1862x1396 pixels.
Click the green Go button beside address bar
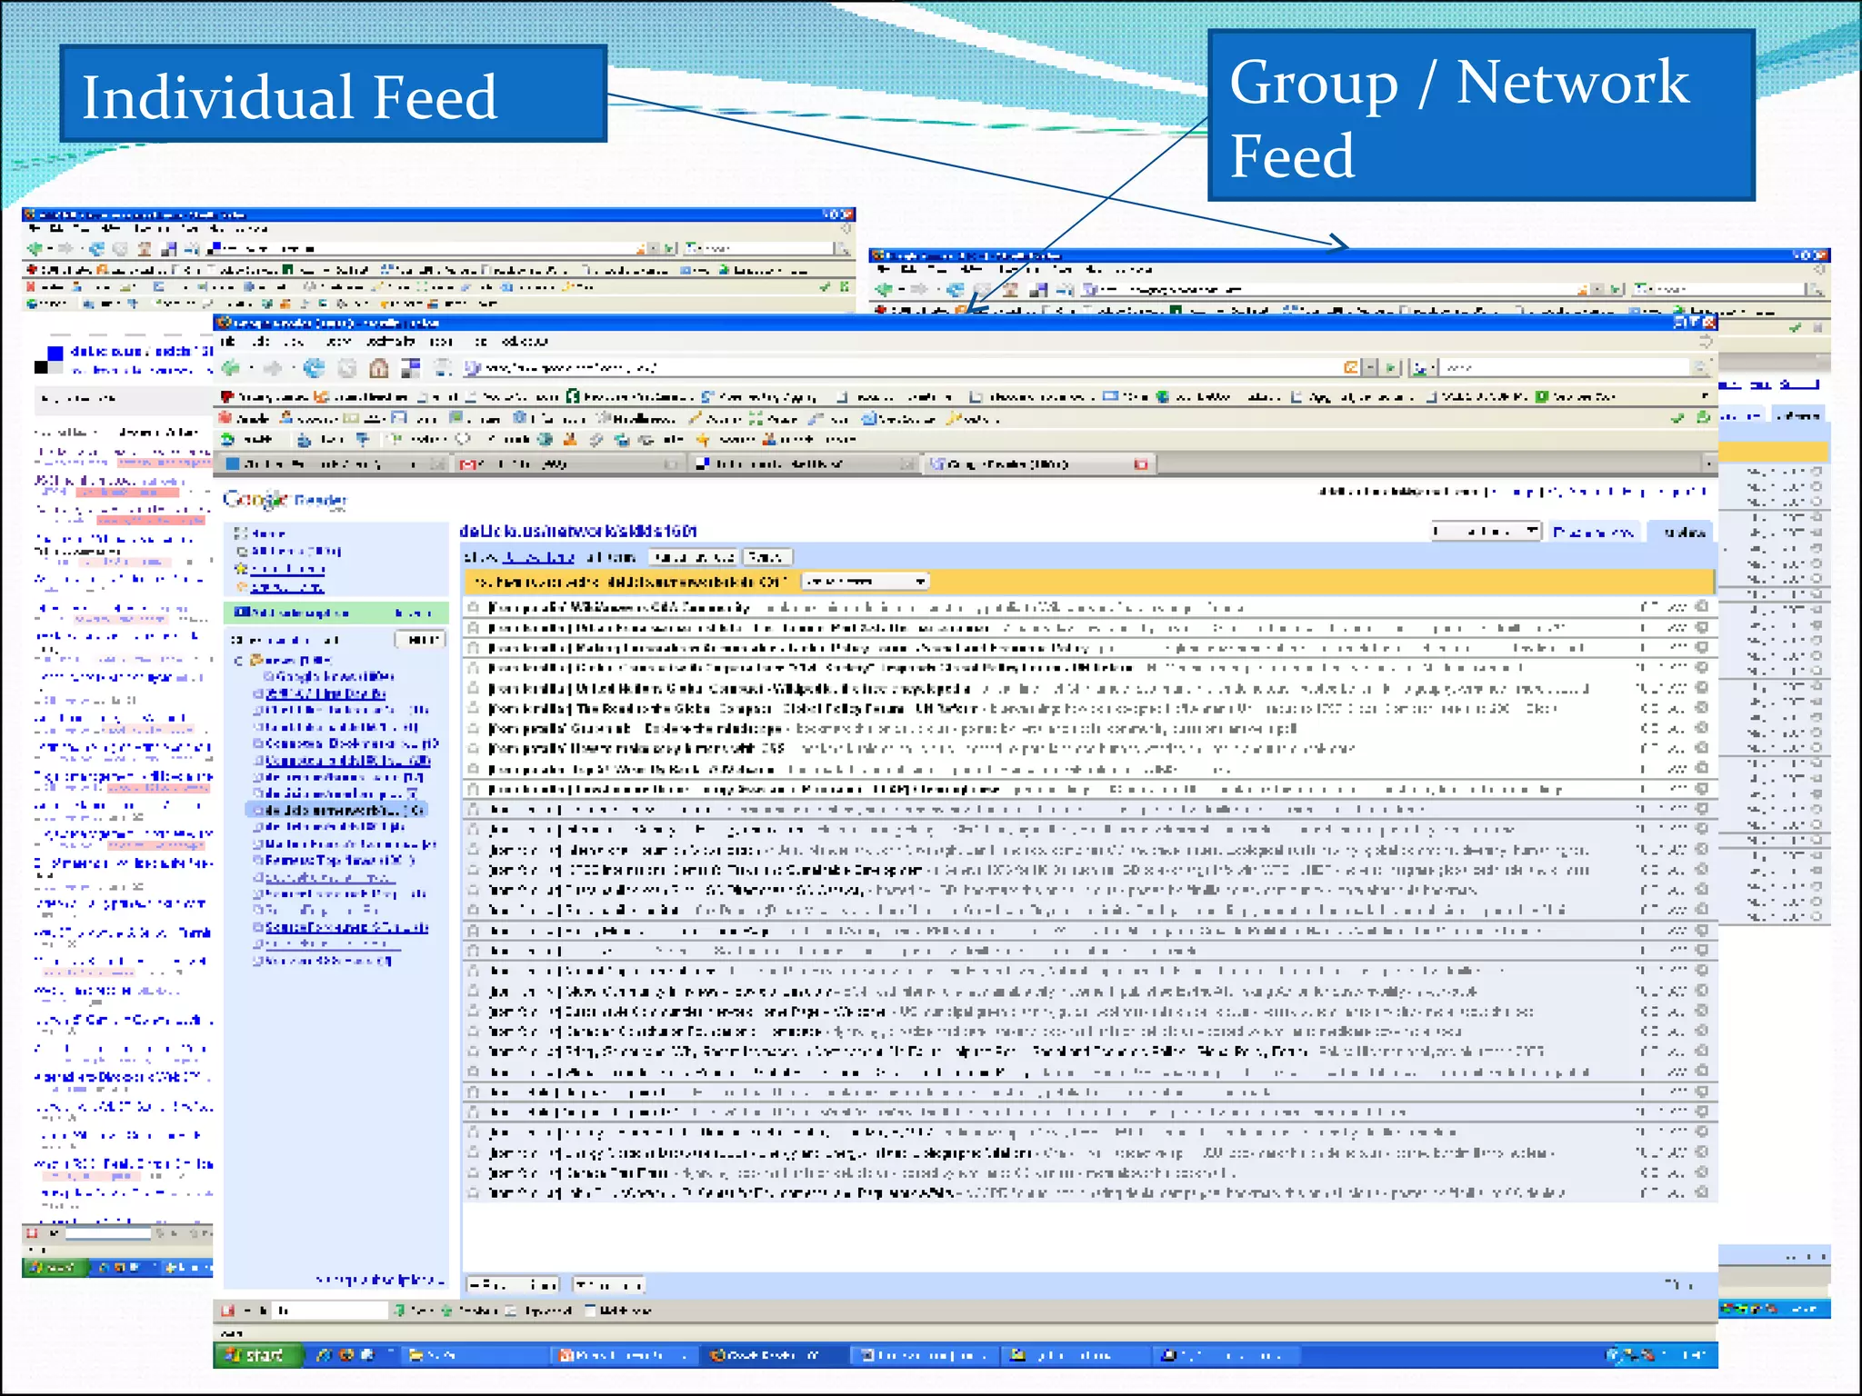tap(1390, 367)
